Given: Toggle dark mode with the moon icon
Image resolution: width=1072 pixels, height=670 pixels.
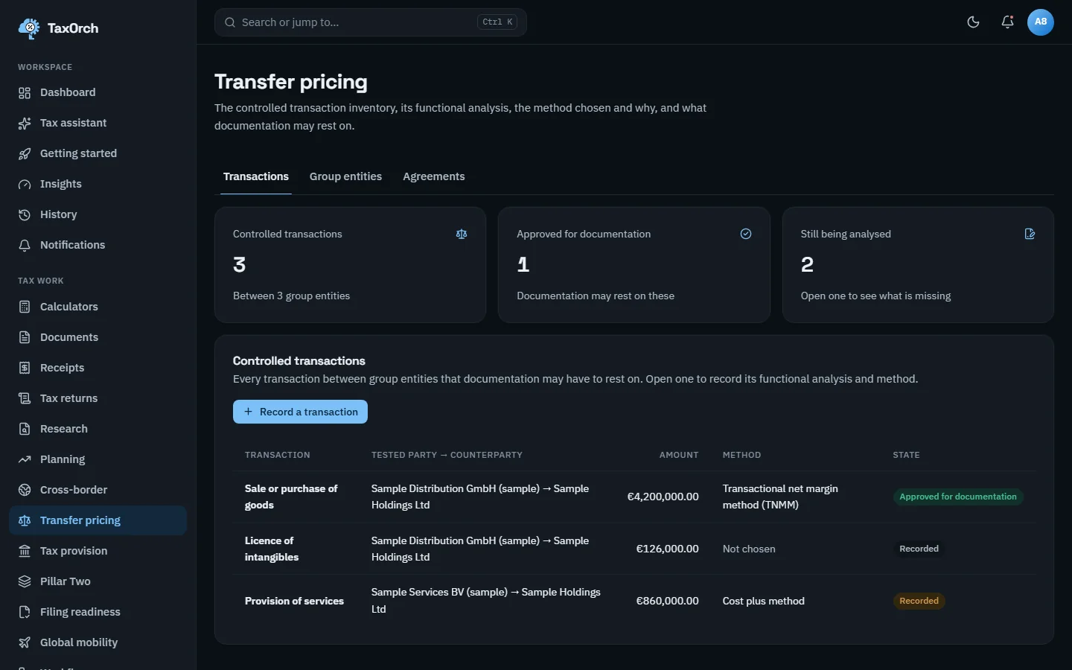Looking at the screenshot, I should click(x=973, y=22).
